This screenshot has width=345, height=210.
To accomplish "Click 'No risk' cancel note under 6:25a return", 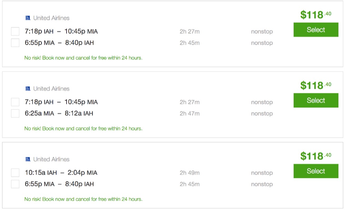I will 83,129.
